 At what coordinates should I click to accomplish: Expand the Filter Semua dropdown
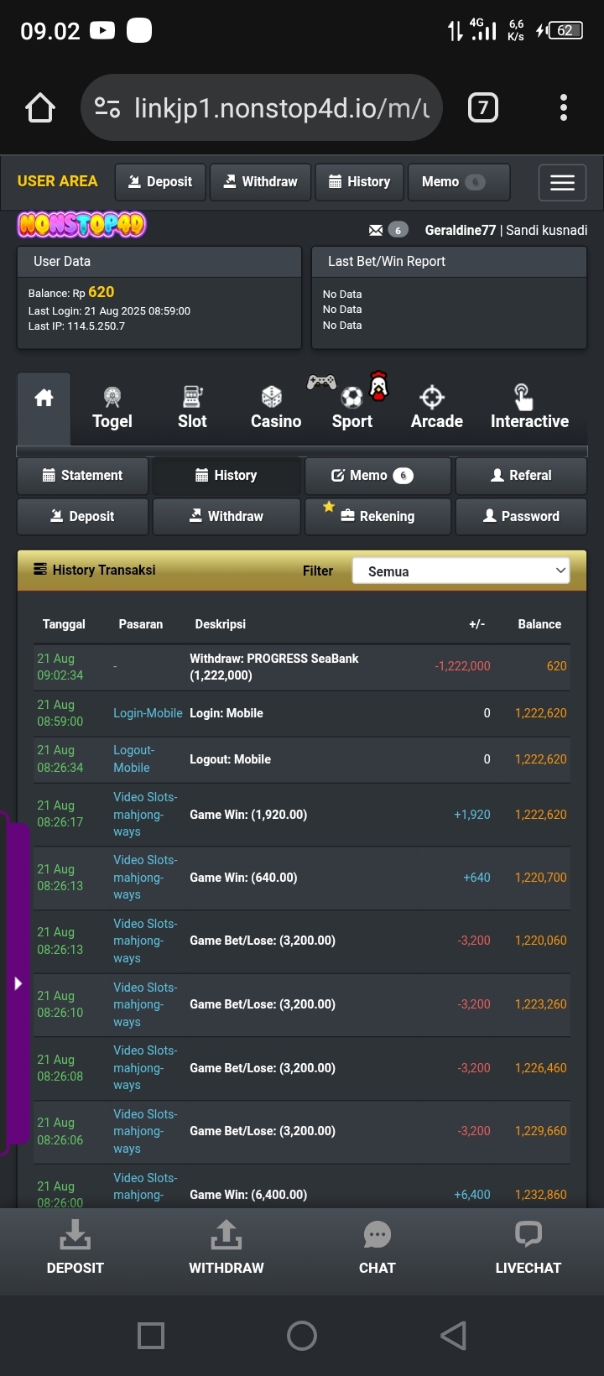click(x=461, y=571)
